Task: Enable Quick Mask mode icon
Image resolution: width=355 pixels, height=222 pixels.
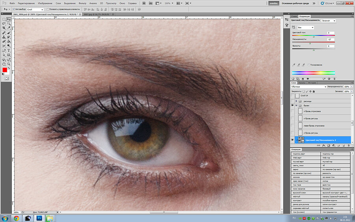Action: tap(6, 78)
